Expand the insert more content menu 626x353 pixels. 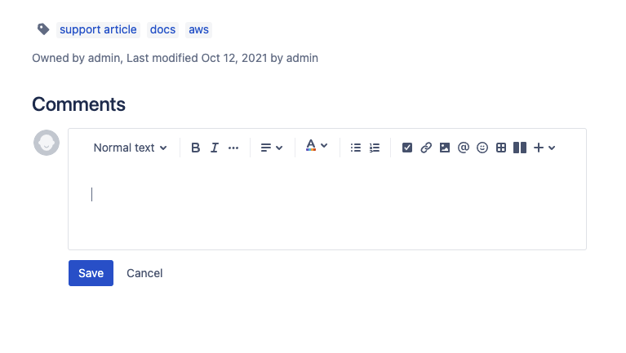[x=544, y=148]
